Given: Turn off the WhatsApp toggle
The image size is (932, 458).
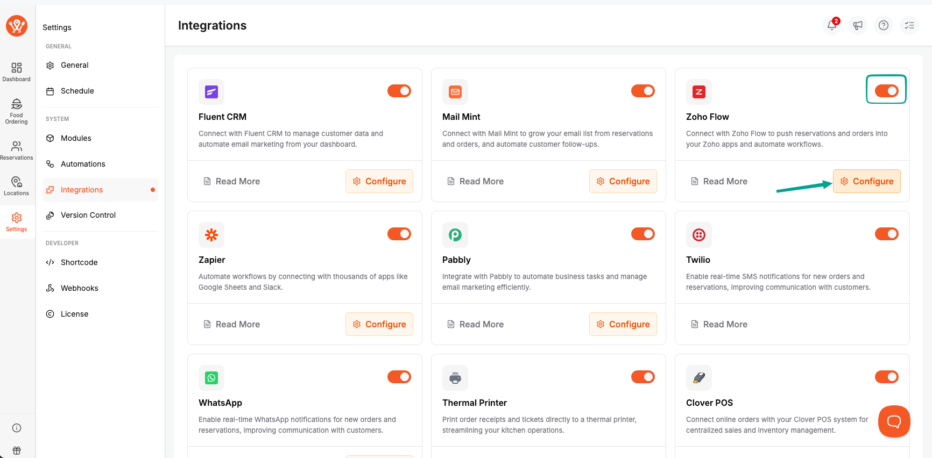Looking at the screenshot, I should 399,377.
